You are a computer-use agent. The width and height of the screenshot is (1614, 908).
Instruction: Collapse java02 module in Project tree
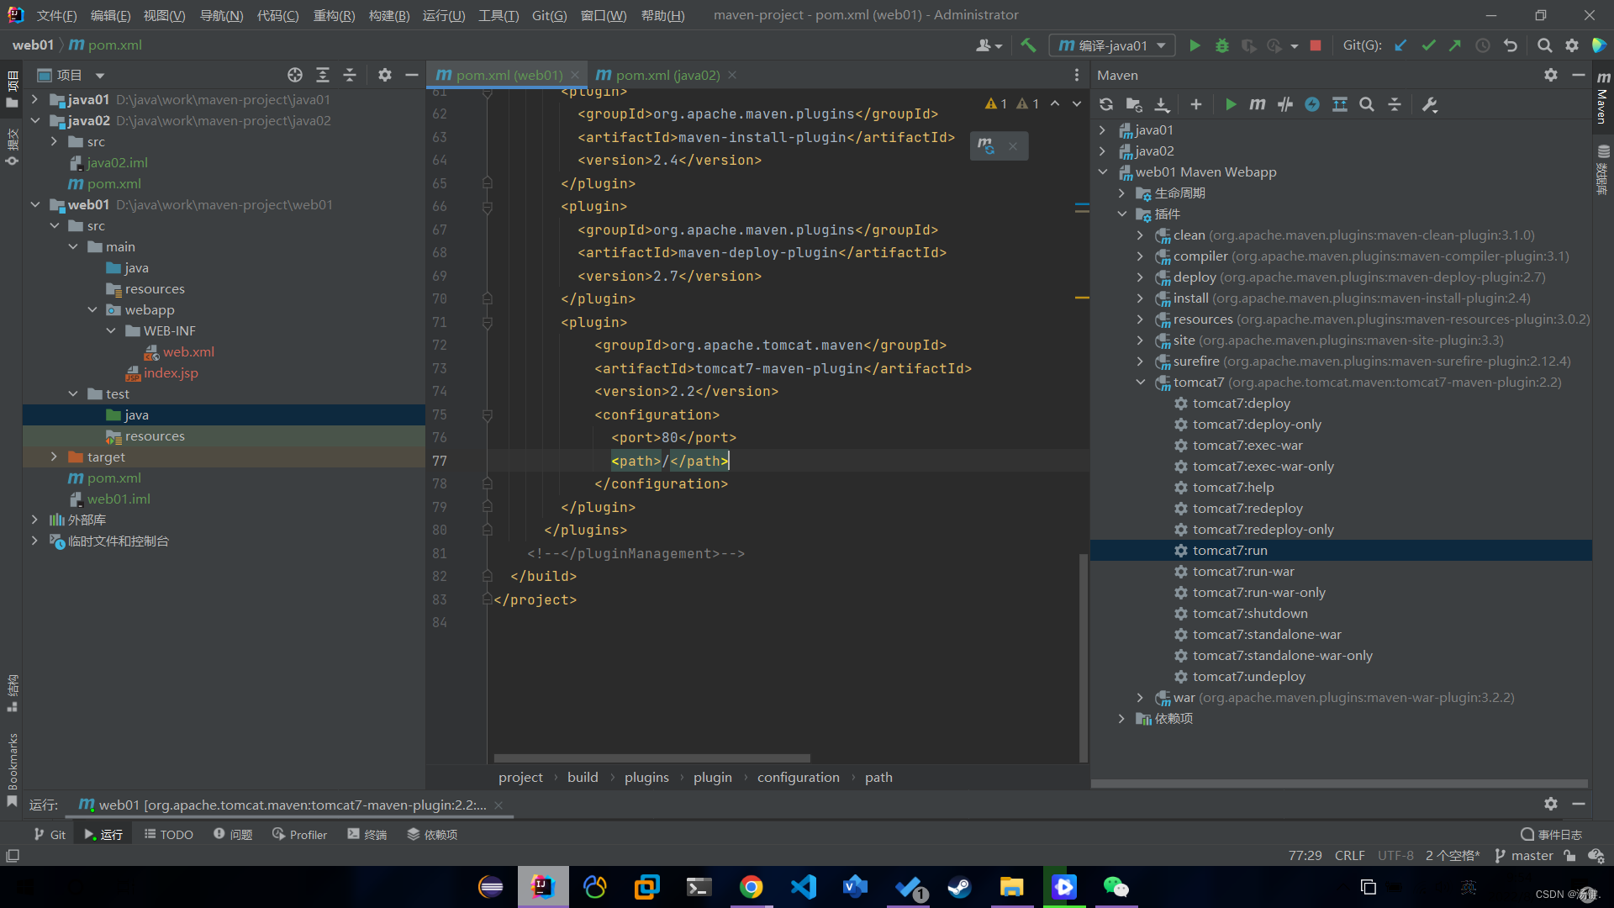point(34,120)
